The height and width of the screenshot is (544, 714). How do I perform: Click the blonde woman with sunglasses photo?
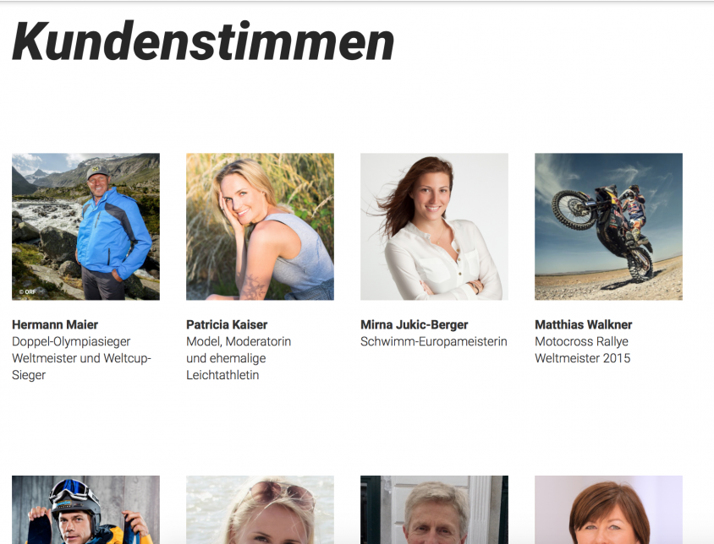pos(260,510)
